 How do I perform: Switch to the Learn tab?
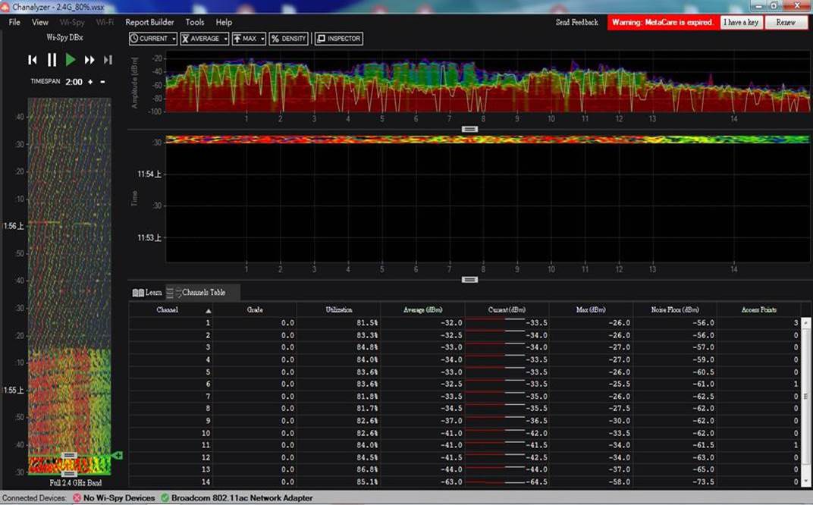[x=147, y=293]
